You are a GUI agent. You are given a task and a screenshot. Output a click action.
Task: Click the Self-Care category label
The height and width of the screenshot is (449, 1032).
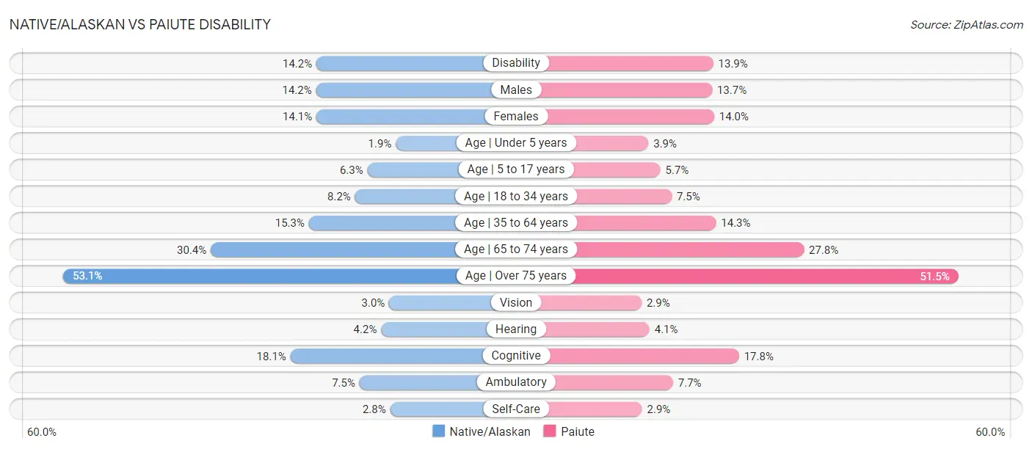[516, 409]
